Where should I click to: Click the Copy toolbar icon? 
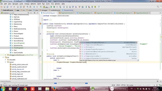(21, 7)
